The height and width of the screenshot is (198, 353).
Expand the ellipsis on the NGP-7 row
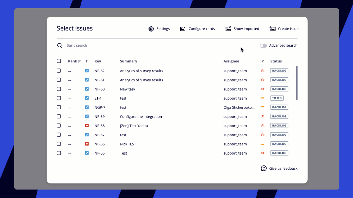pyautogui.click(x=69, y=107)
